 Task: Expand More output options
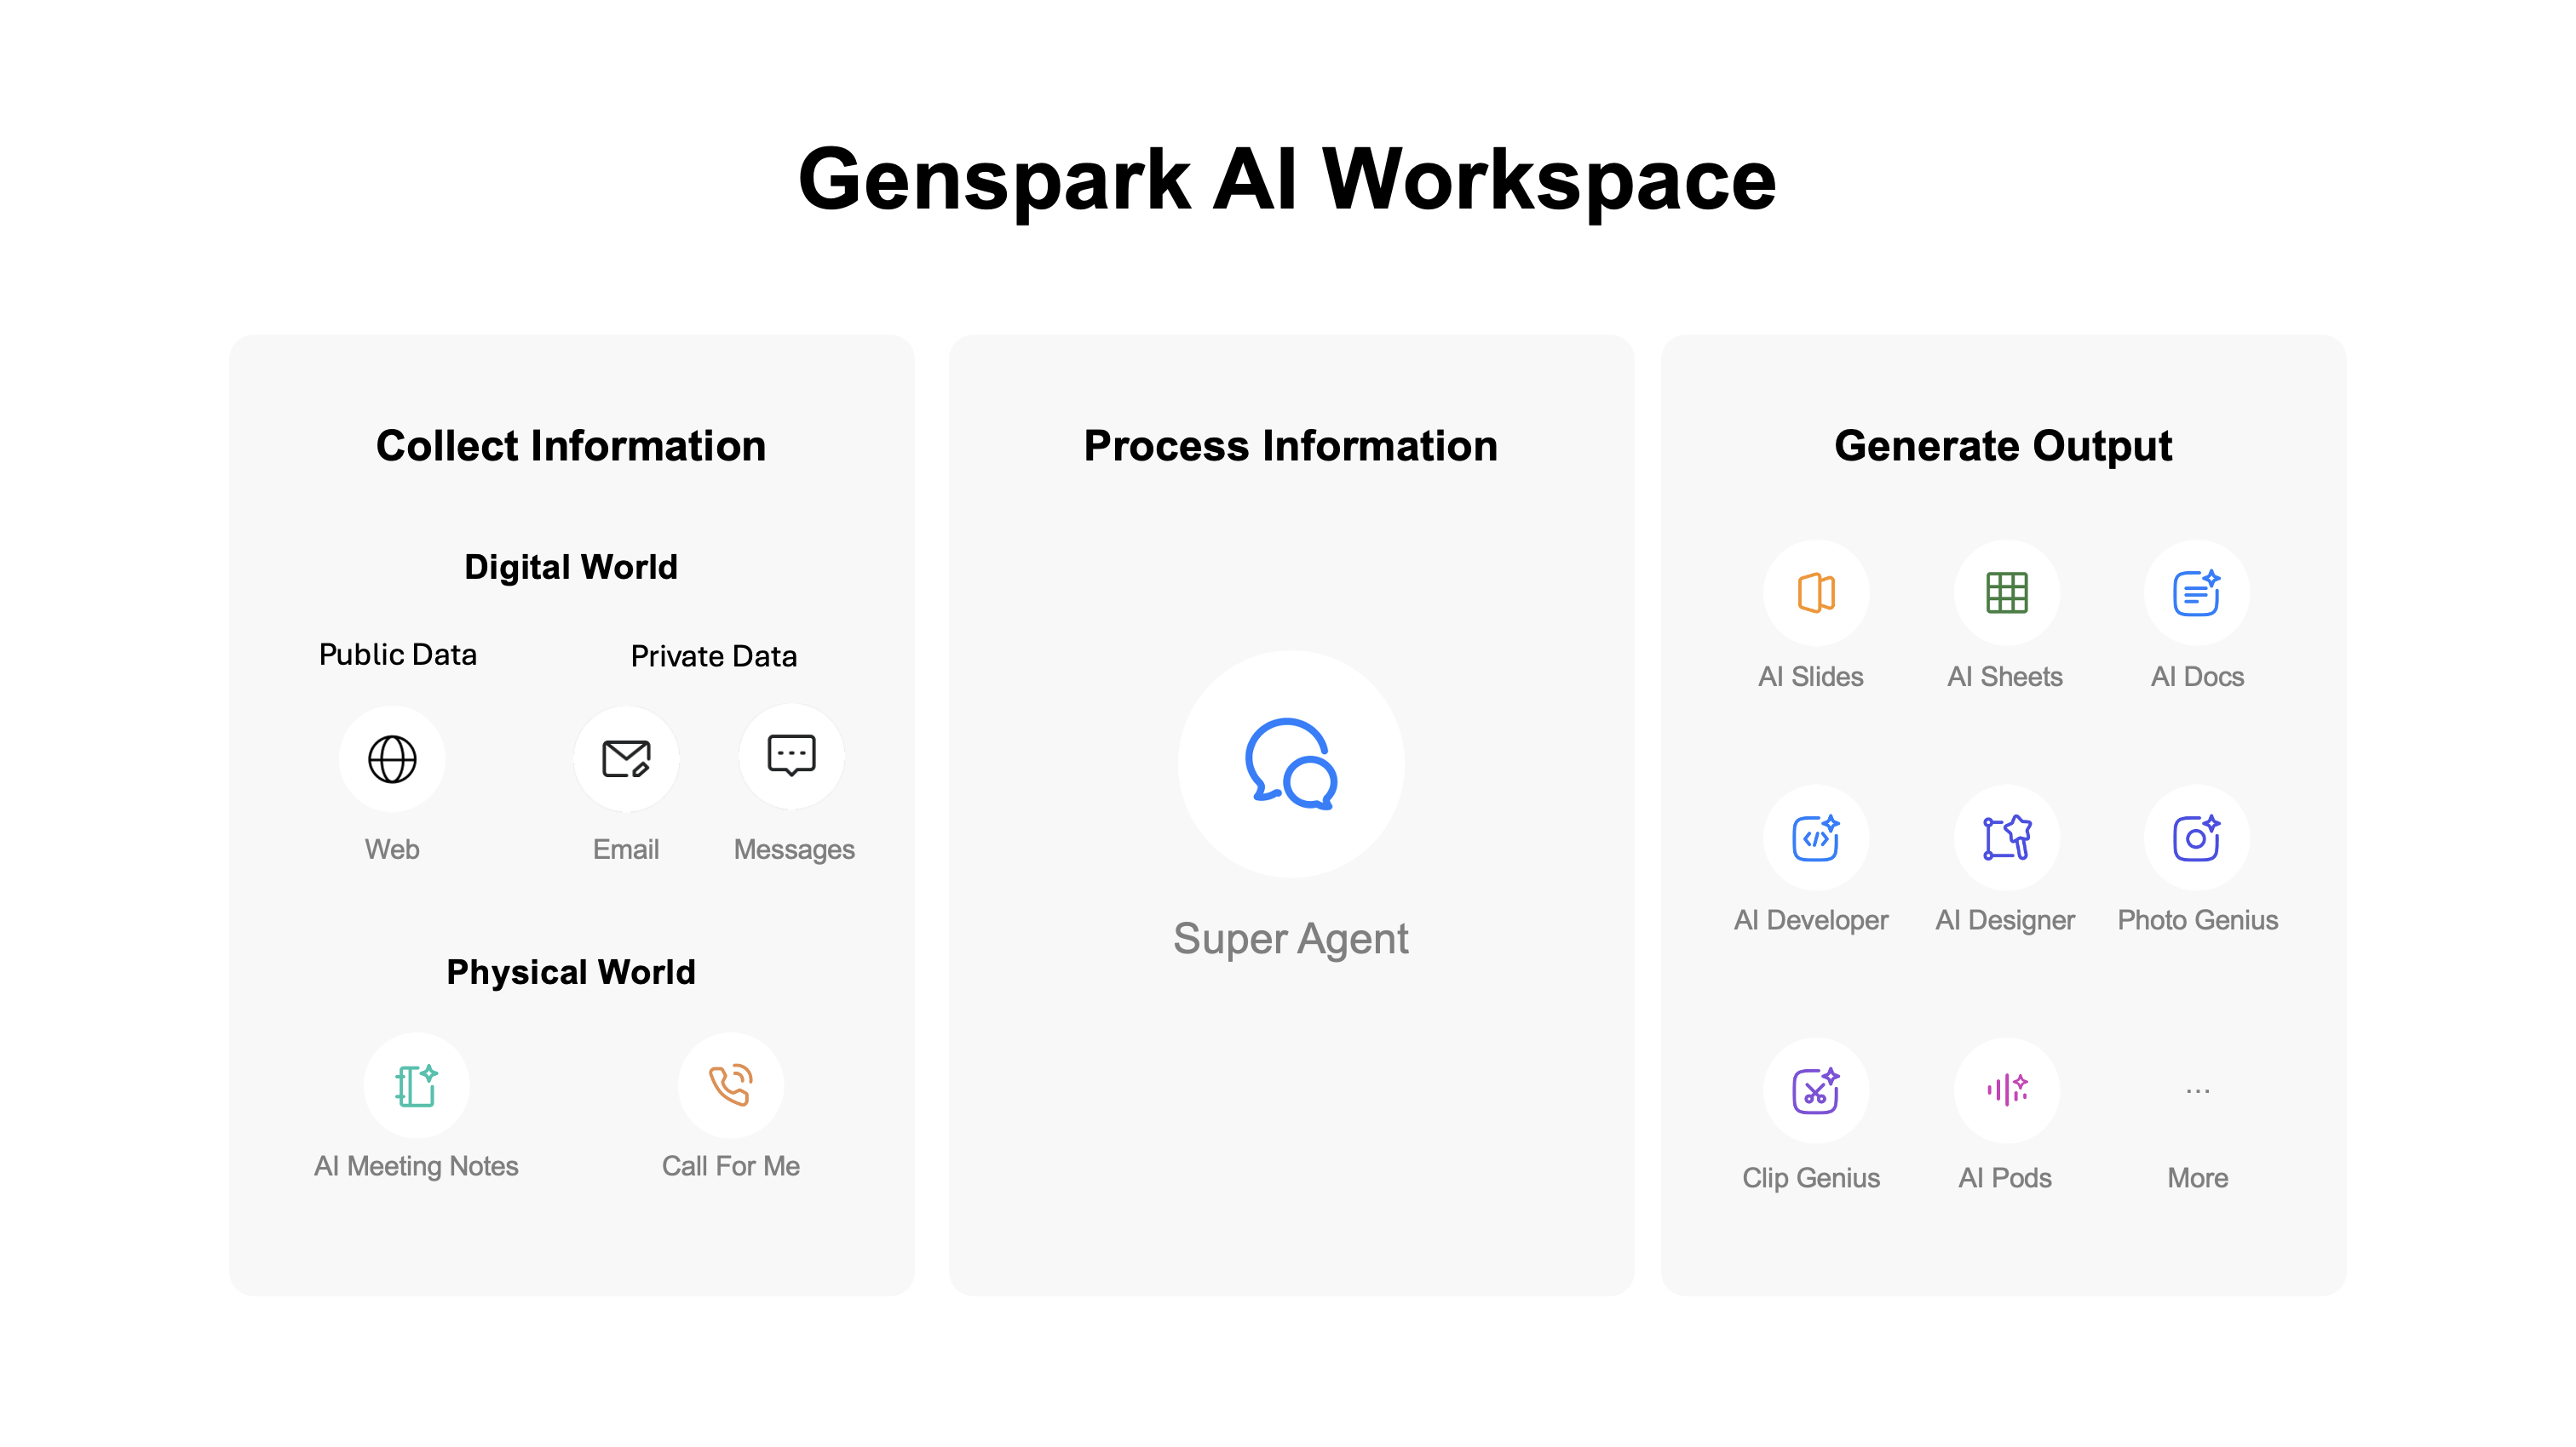click(x=2197, y=1090)
